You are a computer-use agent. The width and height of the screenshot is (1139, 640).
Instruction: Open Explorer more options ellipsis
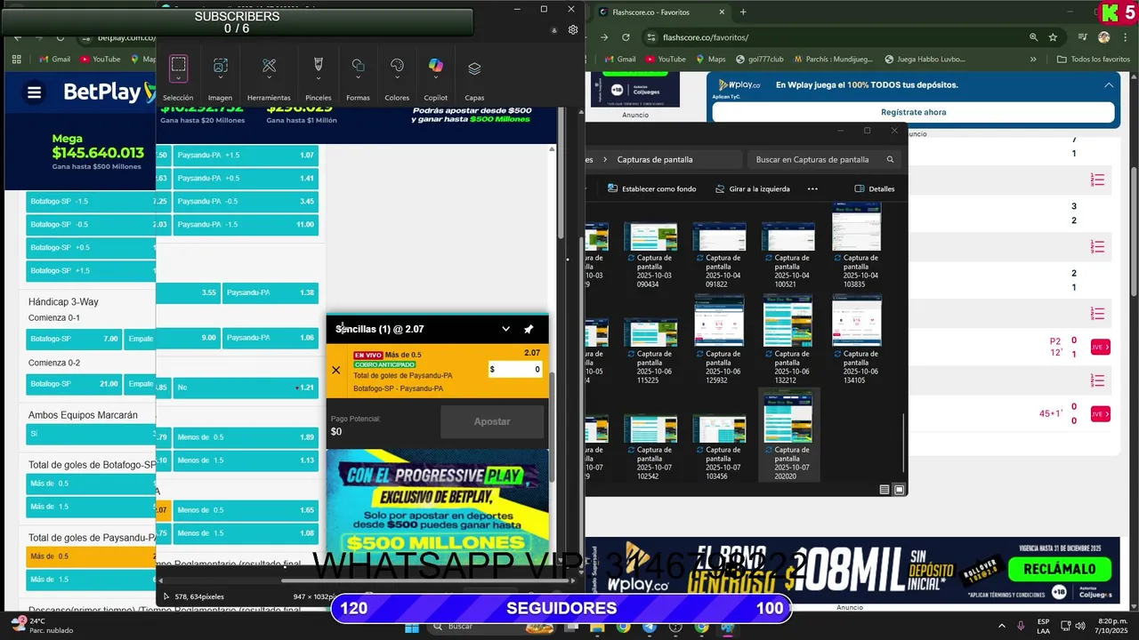tap(812, 188)
